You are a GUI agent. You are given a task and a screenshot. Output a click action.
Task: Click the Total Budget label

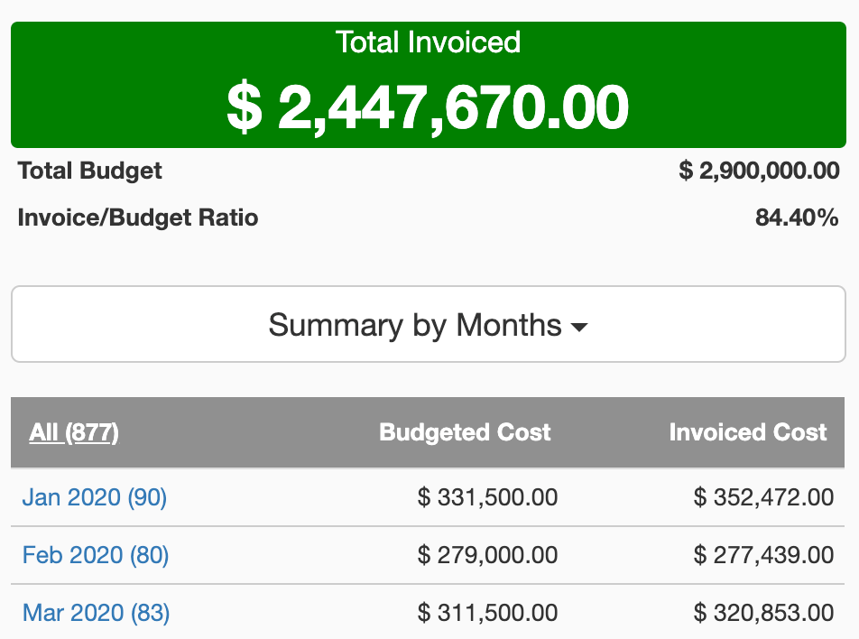[x=90, y=171]
